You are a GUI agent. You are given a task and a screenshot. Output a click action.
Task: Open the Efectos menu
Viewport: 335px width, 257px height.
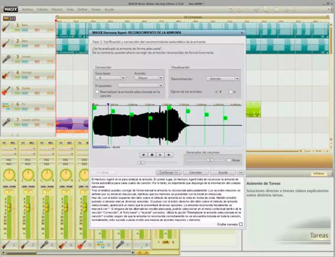[x=57, y=9]
